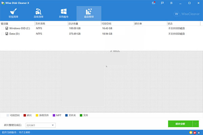Viewport: 203px width, 135px height.
Task: Click the blue 文件夹 legend swatch
Action: pos(66,115)
